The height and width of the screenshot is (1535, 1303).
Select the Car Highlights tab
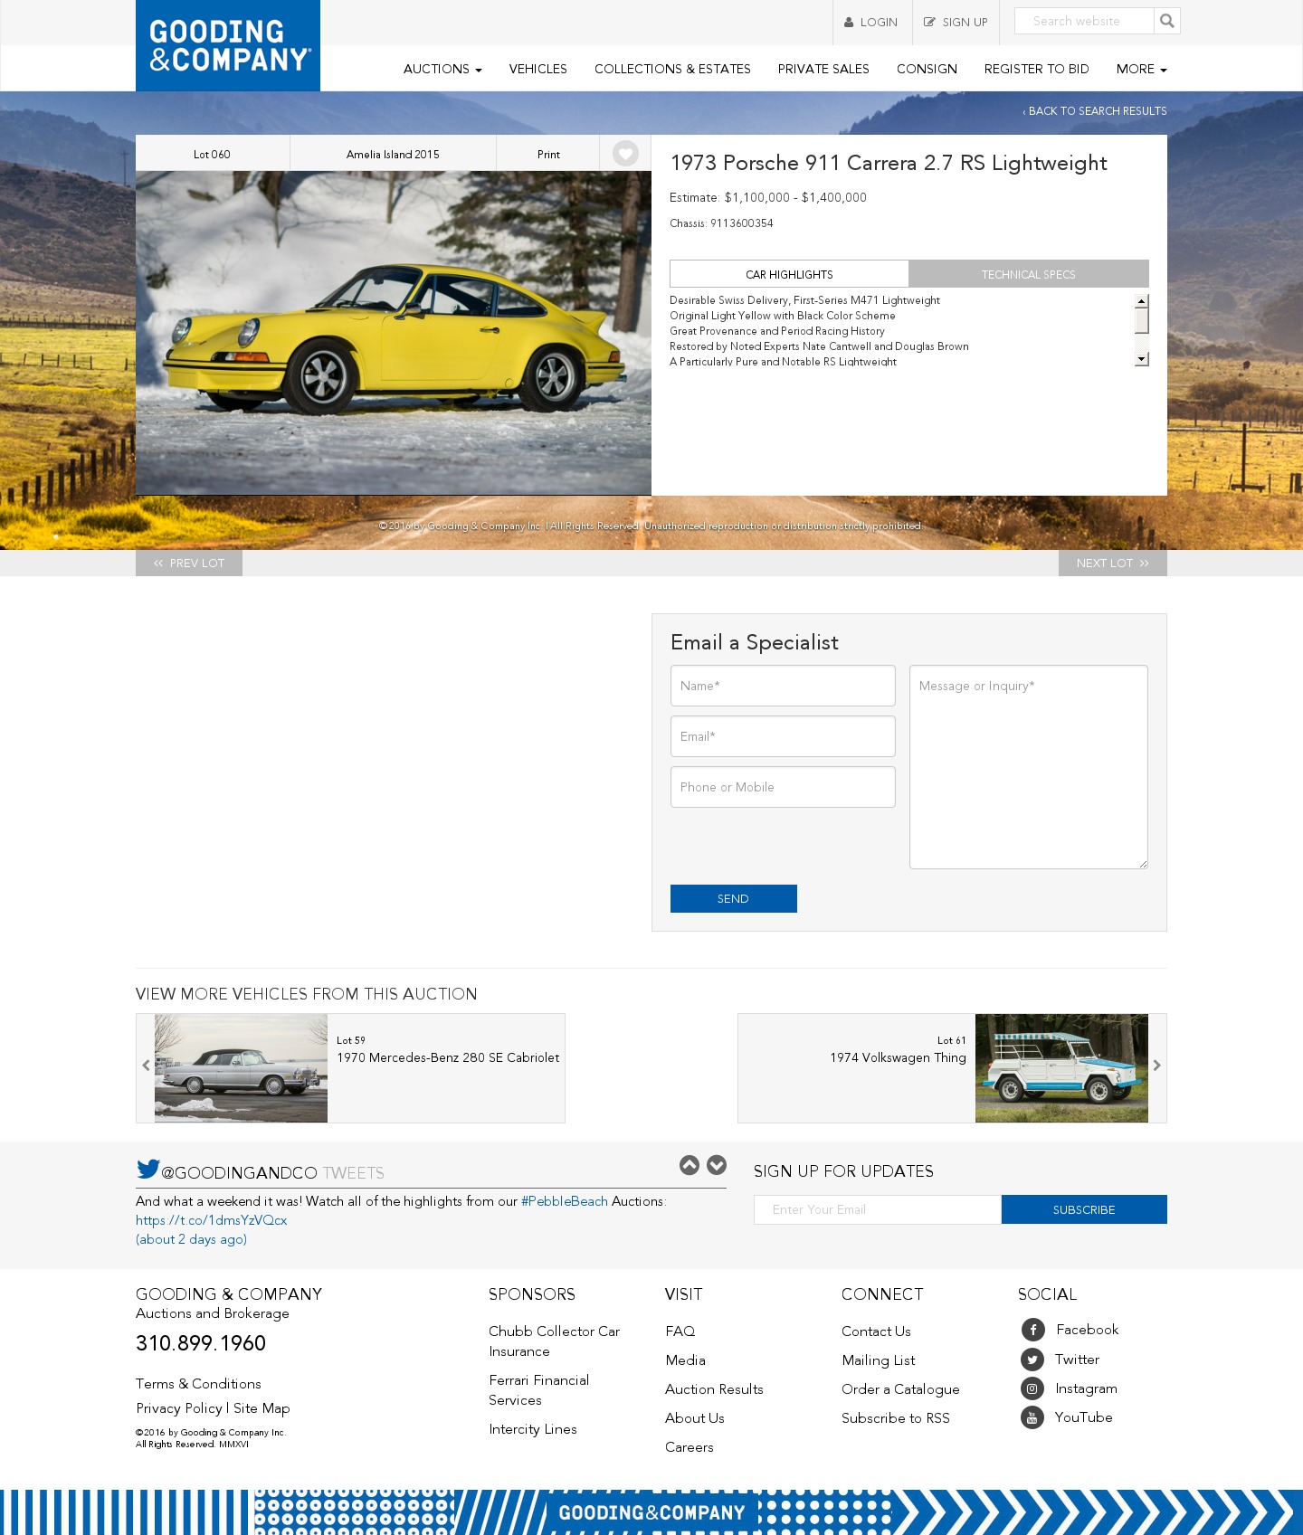[789, 274]
